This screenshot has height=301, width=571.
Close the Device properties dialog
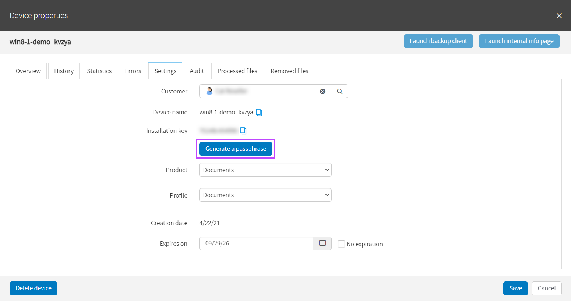[559, 15]
